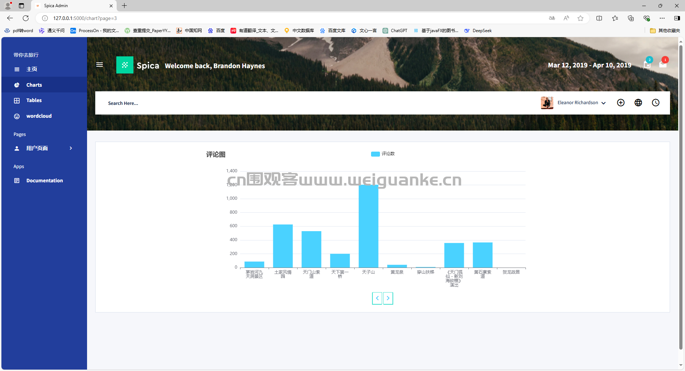Select Charts in the sidebar

point(34,85)
